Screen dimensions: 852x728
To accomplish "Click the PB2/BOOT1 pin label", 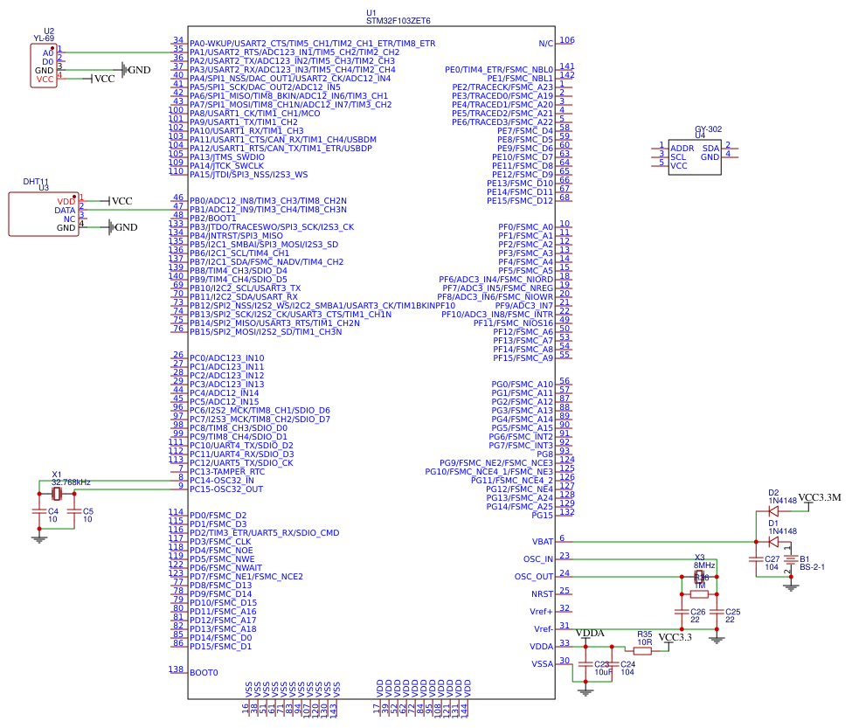I will (213, 218).
